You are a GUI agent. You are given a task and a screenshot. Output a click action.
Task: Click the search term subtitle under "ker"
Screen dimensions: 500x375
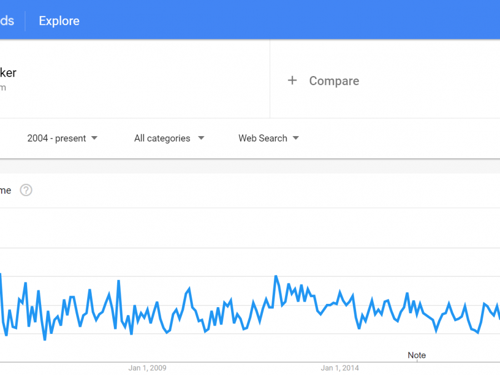click(x=3, y=88)
